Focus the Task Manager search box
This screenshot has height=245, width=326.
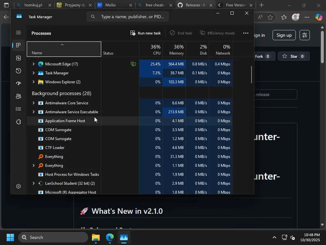tap(127, 17)
